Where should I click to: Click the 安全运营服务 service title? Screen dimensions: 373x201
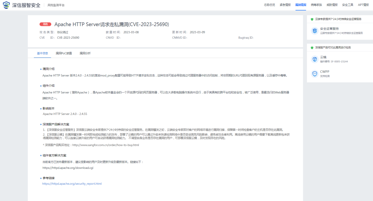(x=329, y=29)
